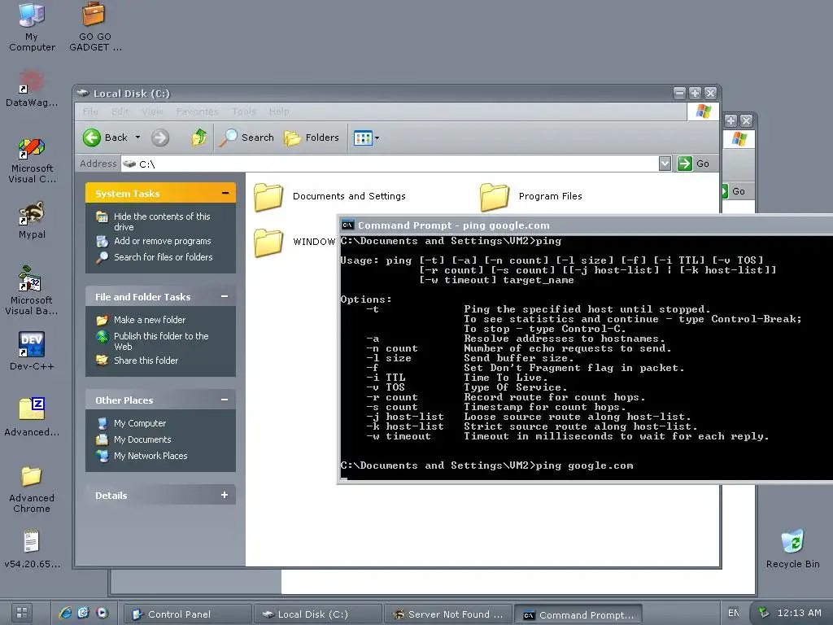833x625 pixels.
Task: Open the Back history dropdown arrow
Action: (x=137, y=138)
